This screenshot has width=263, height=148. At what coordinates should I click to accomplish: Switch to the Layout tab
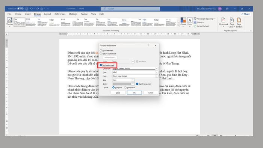(x=47, y=14)
